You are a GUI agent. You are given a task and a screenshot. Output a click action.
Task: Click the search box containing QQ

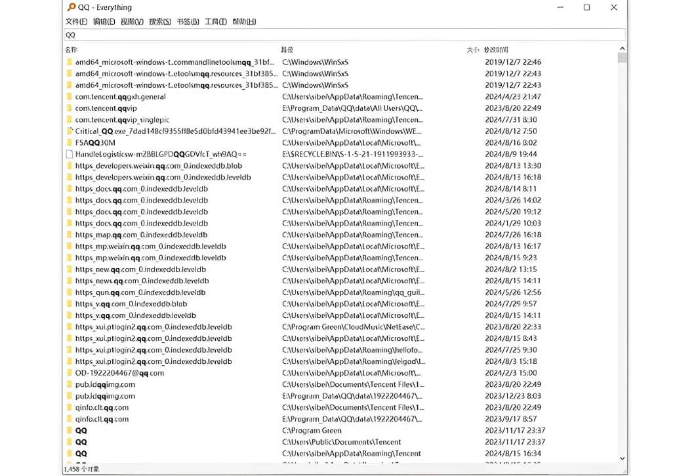344,35
